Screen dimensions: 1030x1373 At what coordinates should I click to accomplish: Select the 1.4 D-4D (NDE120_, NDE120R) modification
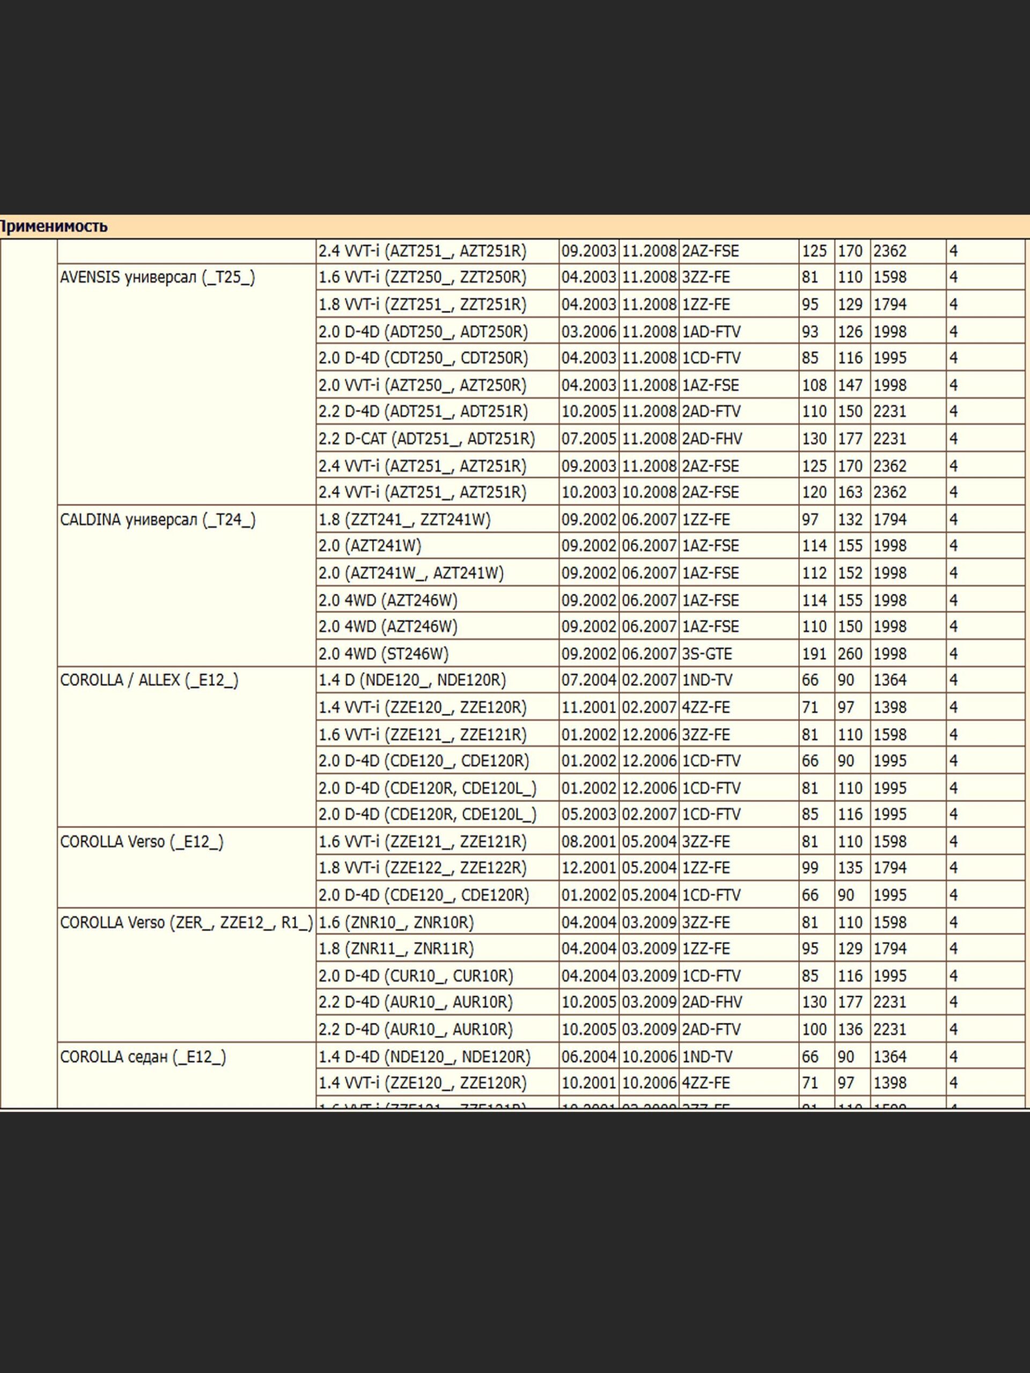point(424,1057)
